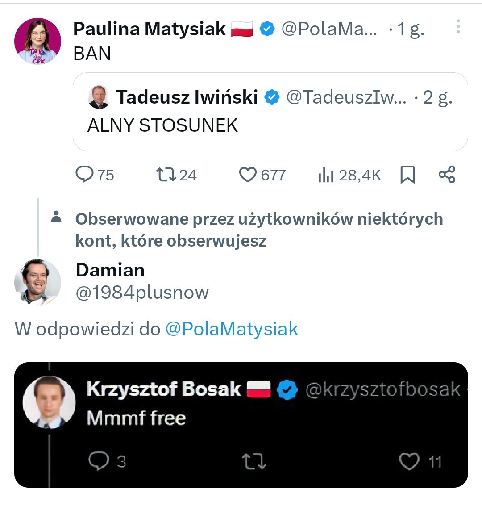Screen dimensions: 482x506
Task: Click the @1984plusnow handle
Action: click(142, 293)
